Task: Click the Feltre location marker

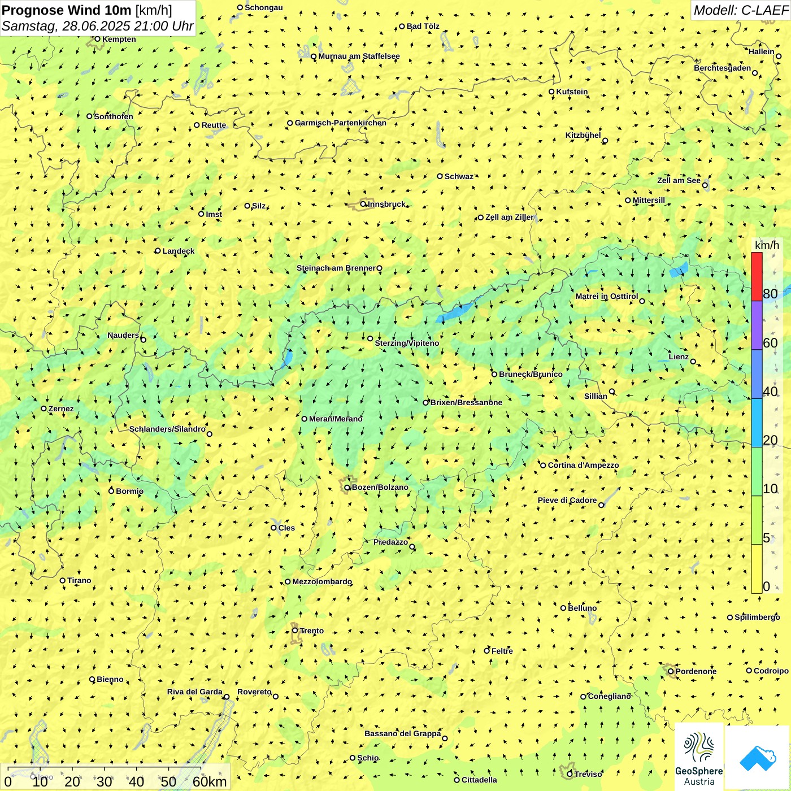Action: (x=486, y=651)
